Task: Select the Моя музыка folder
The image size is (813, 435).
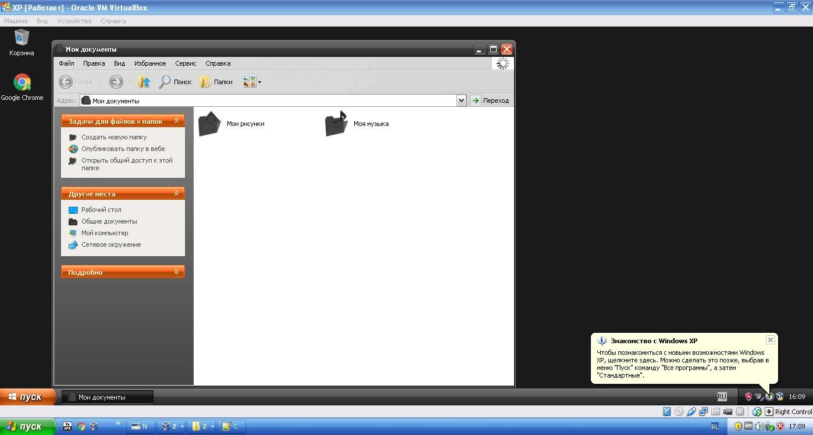Action: pyautogui.click(x=356, y=124)
